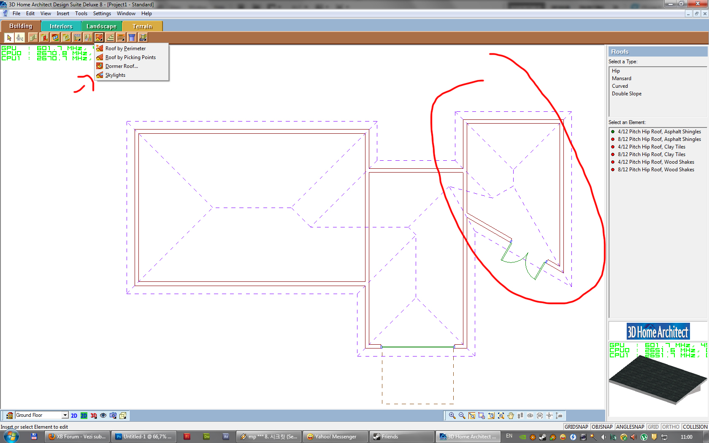Click the Door tool icon
Image resolution: width=709 pixels, height=443 pixels.
tap(44, 38)
